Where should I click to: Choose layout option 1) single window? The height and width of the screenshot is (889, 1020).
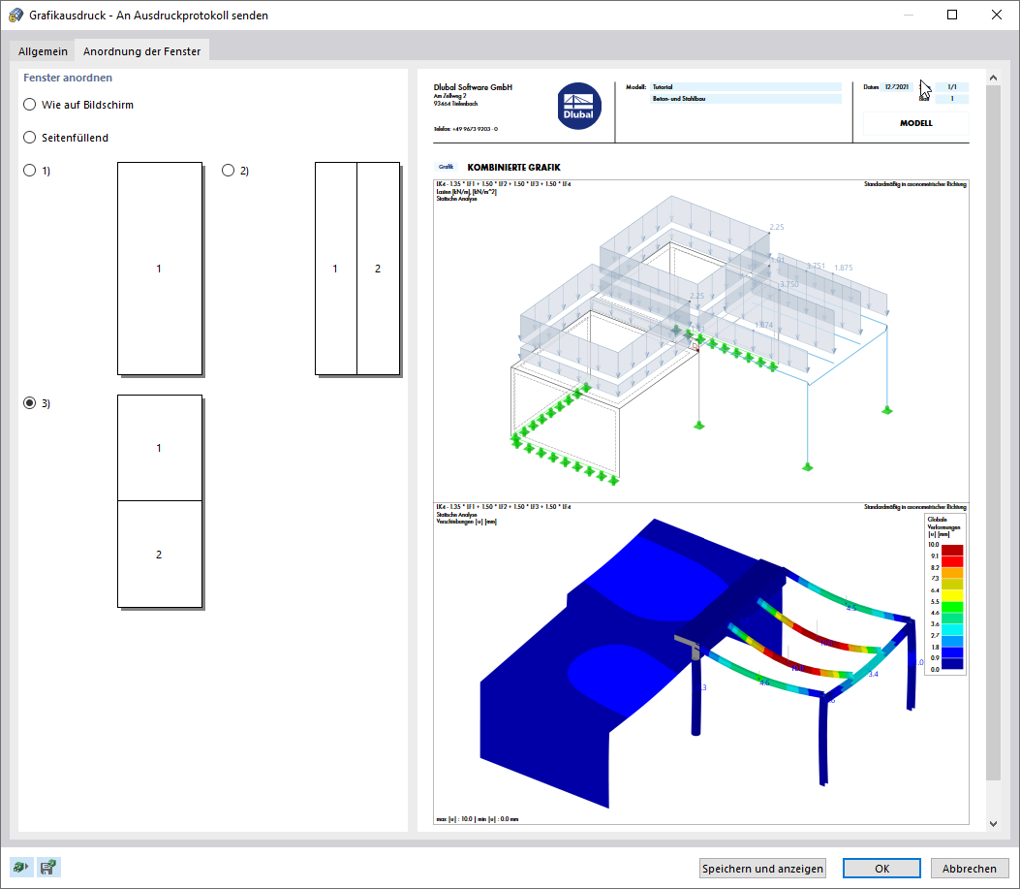coord(29,170)
